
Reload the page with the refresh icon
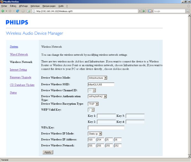click(x=18, y=11)
